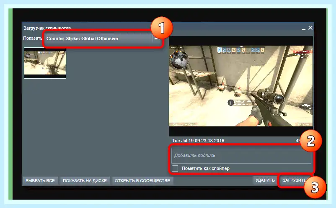The width and height of the screenshot is (336, 208).
Task: Click the ПОКАЗАТЬ НА ДИСКЕ button
Action: point(85,181)
